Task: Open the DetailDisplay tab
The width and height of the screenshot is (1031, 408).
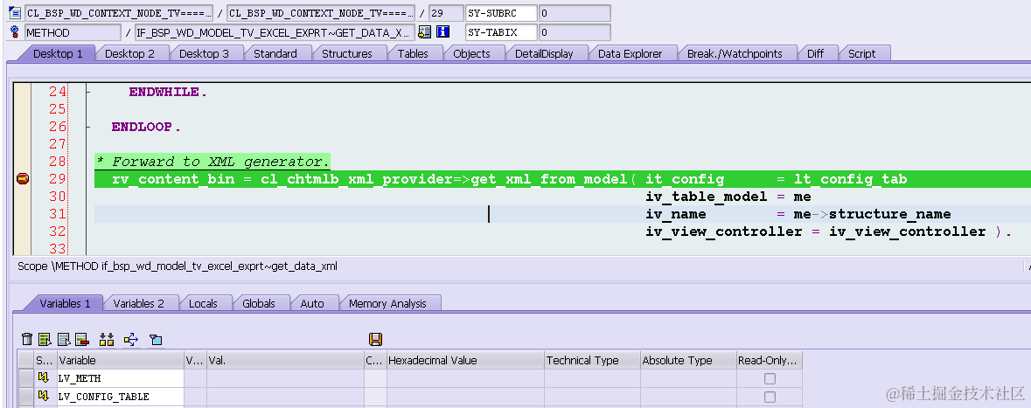Action: coord(544,54)
